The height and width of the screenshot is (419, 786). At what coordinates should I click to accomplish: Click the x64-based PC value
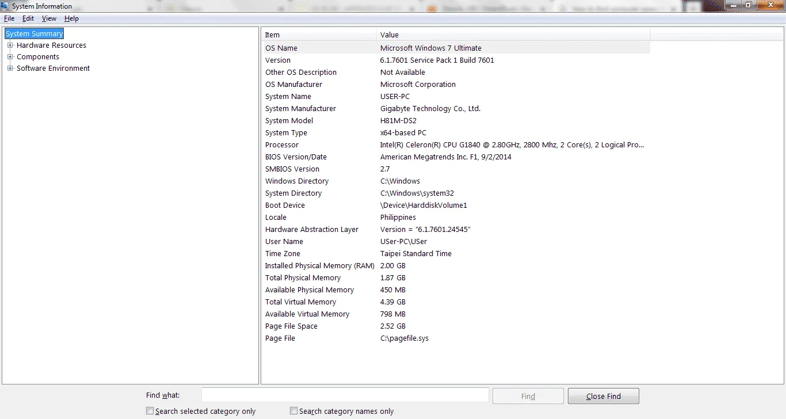(x=403, y=133)
